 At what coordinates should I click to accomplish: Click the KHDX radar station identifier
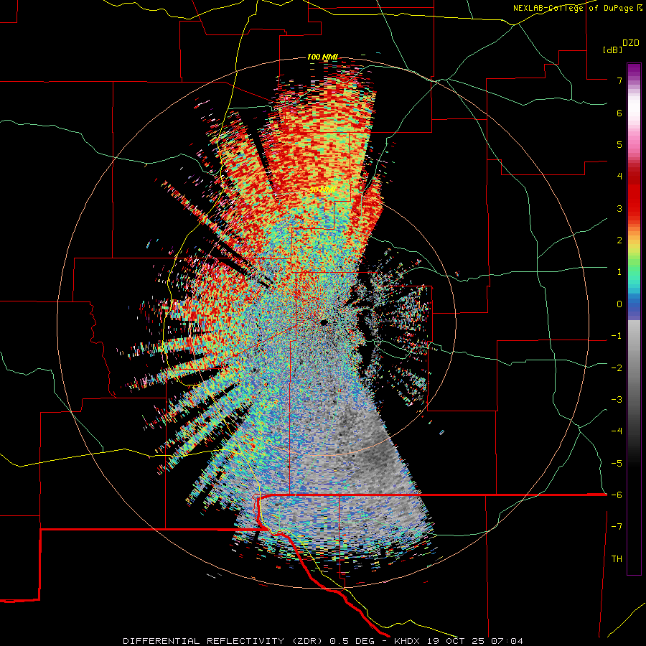[407, 641]
